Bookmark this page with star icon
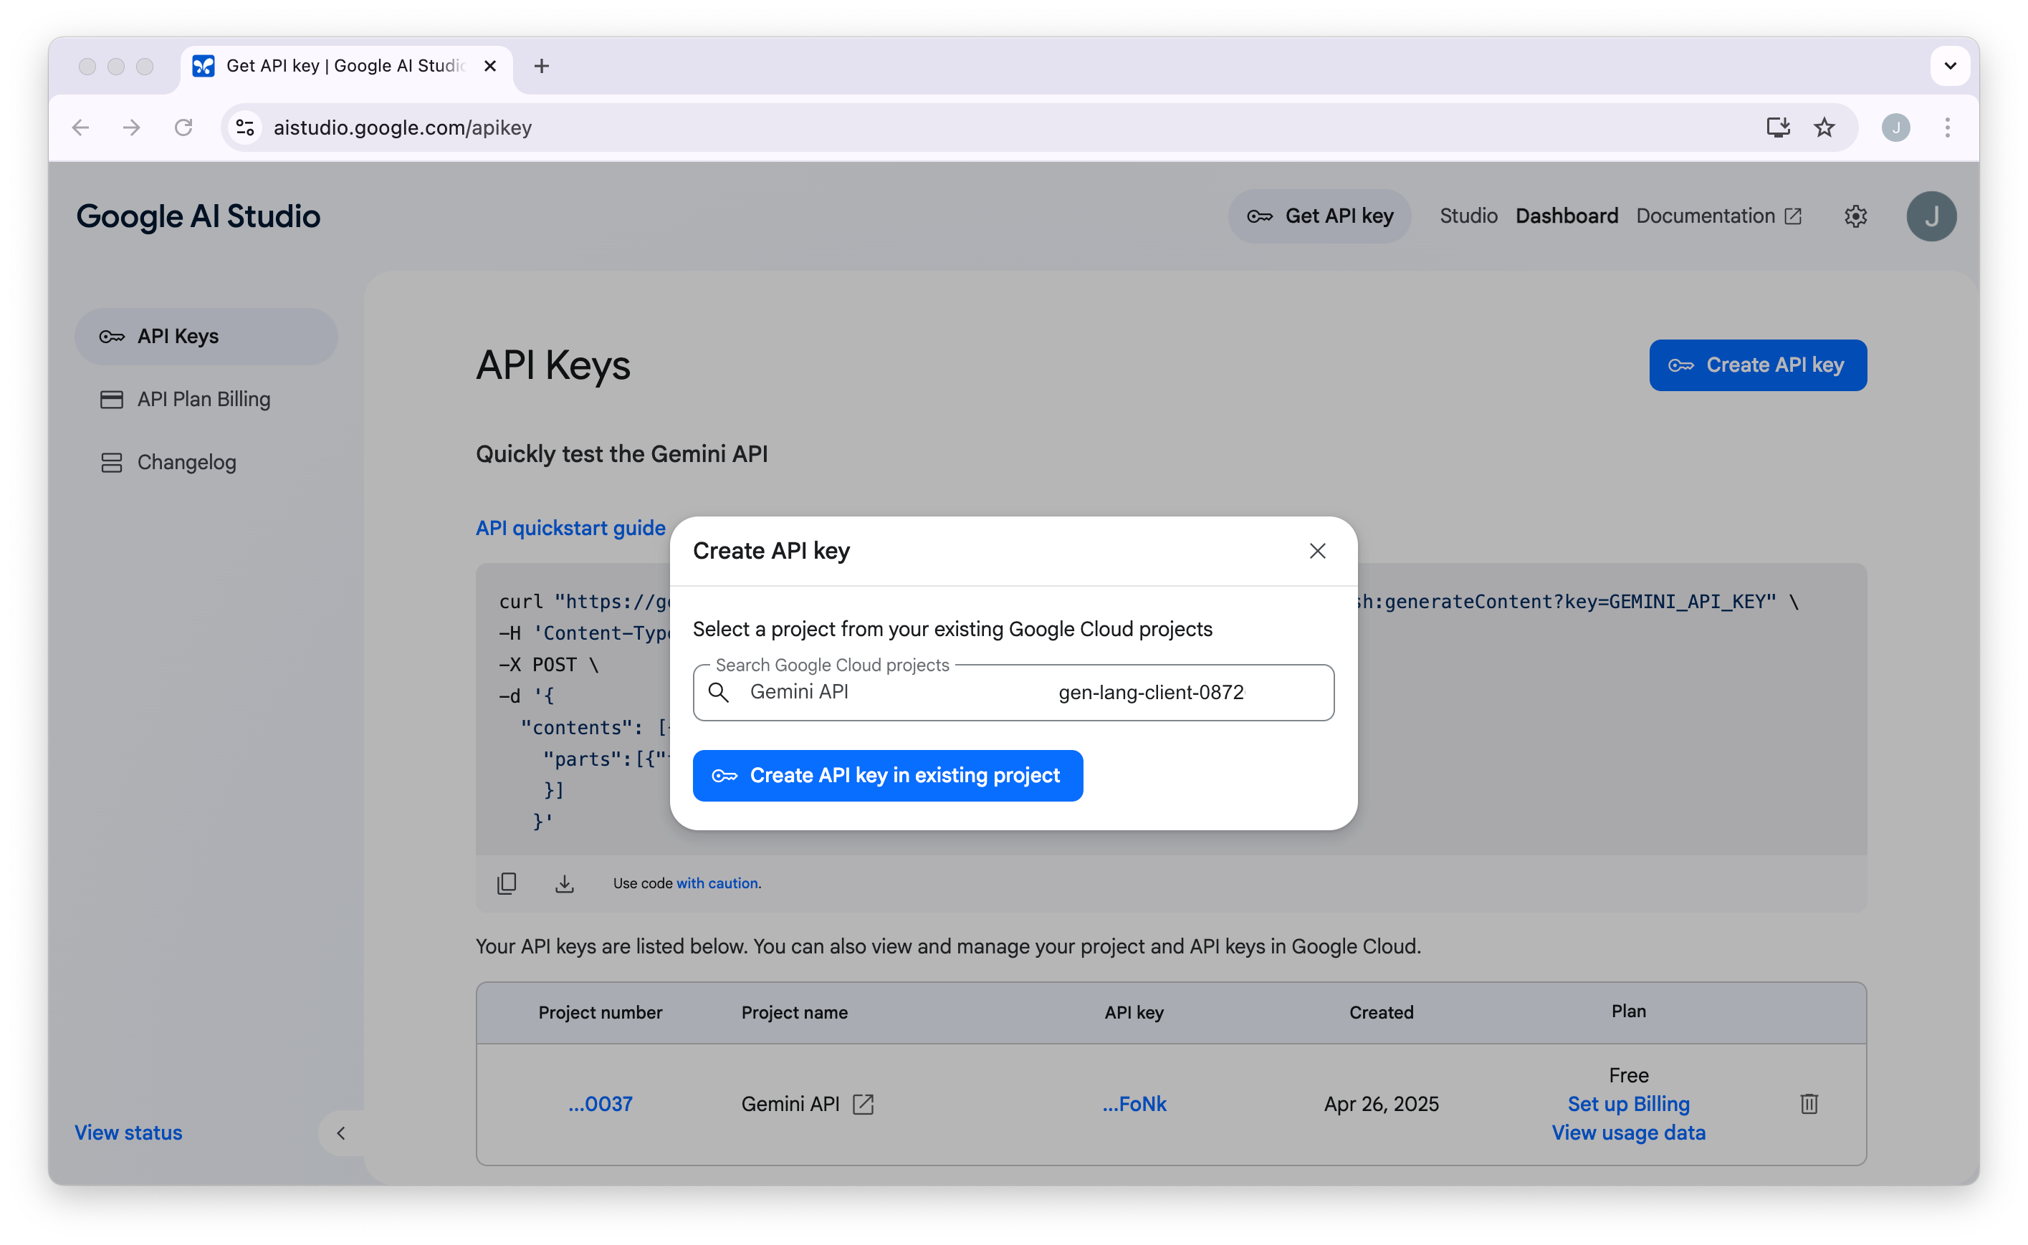 coord(1824,127)
